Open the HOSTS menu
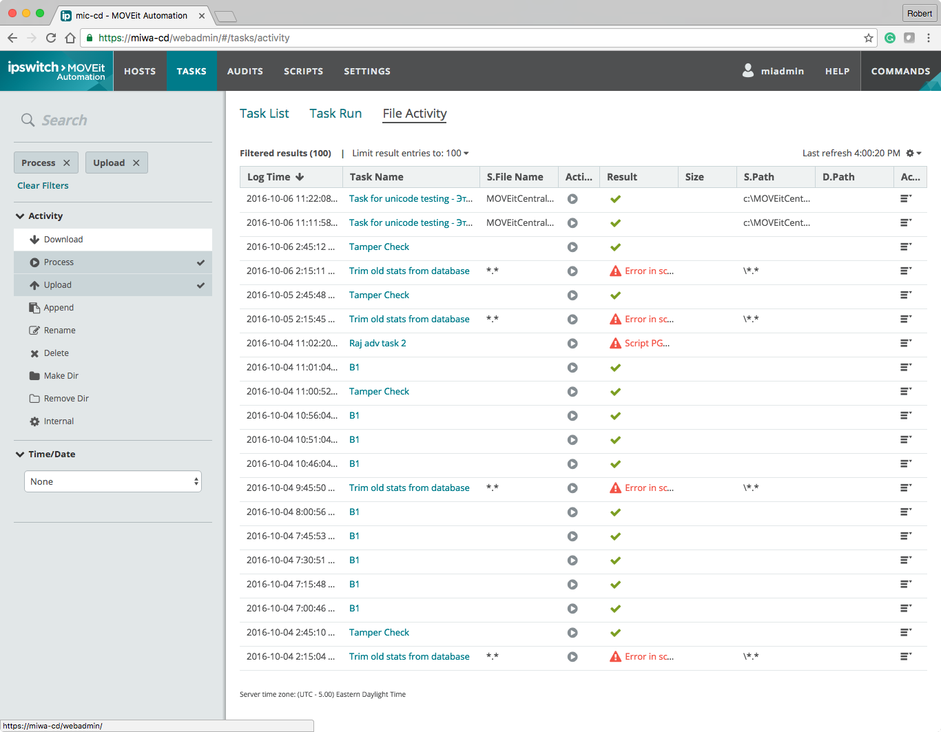The image size is (941, 732). (x=140, y=71)
